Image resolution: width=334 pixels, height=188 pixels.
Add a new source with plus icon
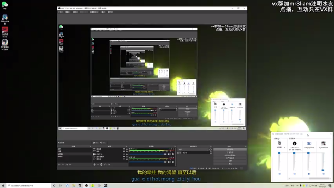94,164
